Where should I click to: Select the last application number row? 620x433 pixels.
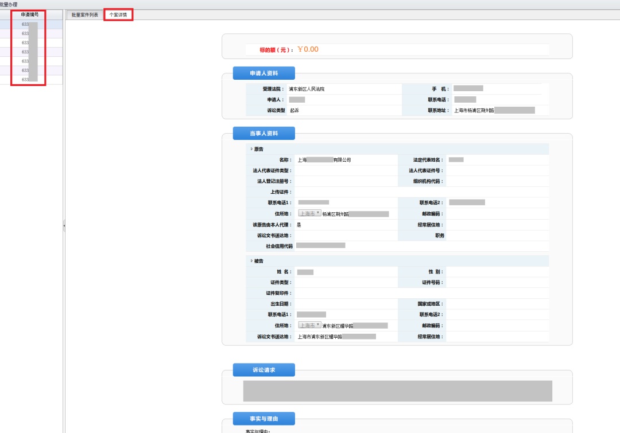pyautogui.click(x=29, y=80)
